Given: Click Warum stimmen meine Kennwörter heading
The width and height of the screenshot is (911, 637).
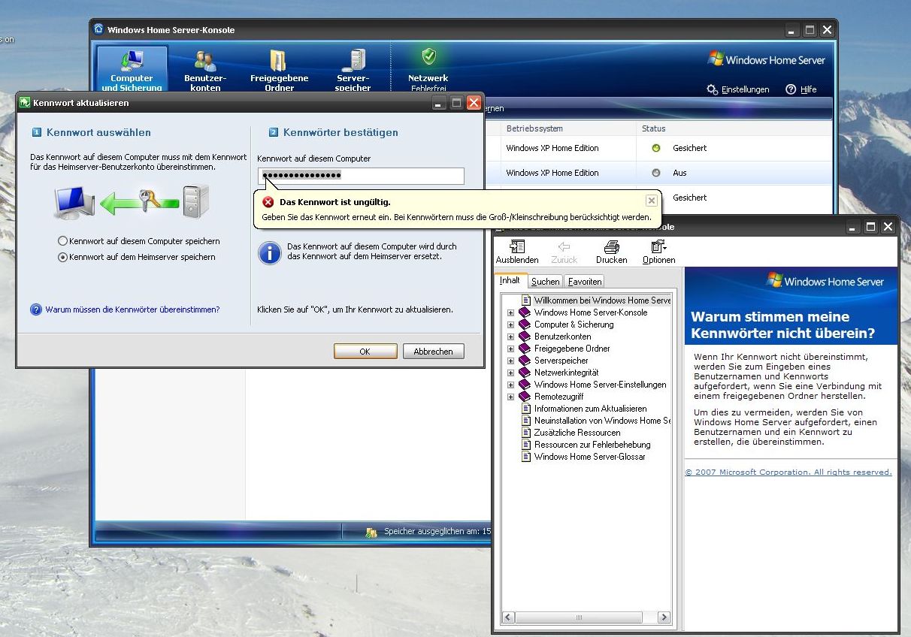Looking at the screenshot, I should 782,325.
